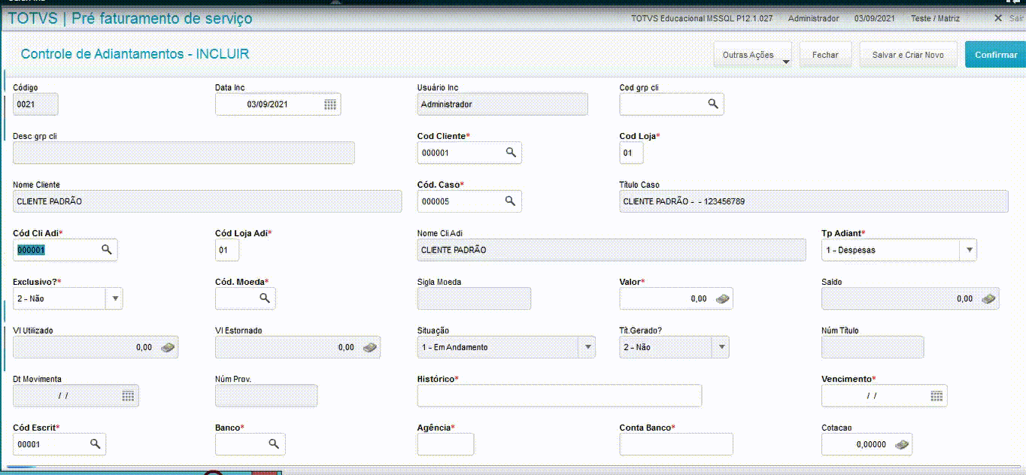Click the Nome Cli Adi field
Image resolution: width=1026 pixels, height=475 pixels.
tap(612, 250)
